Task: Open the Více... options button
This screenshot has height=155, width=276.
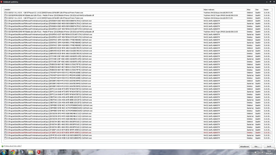Action: [x=257, y=146]
